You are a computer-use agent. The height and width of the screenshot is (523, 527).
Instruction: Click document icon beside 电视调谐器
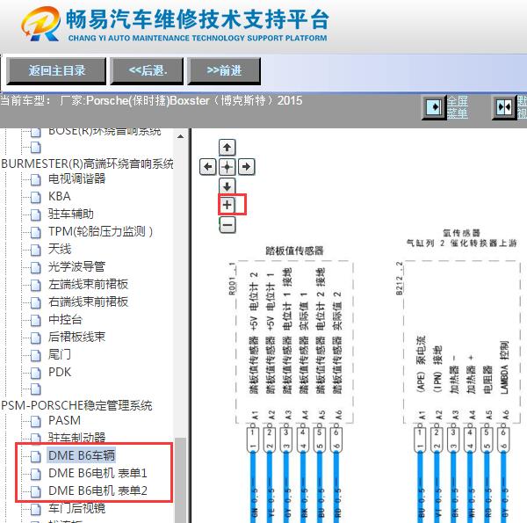pyautogui.click(x=36, y=179)
